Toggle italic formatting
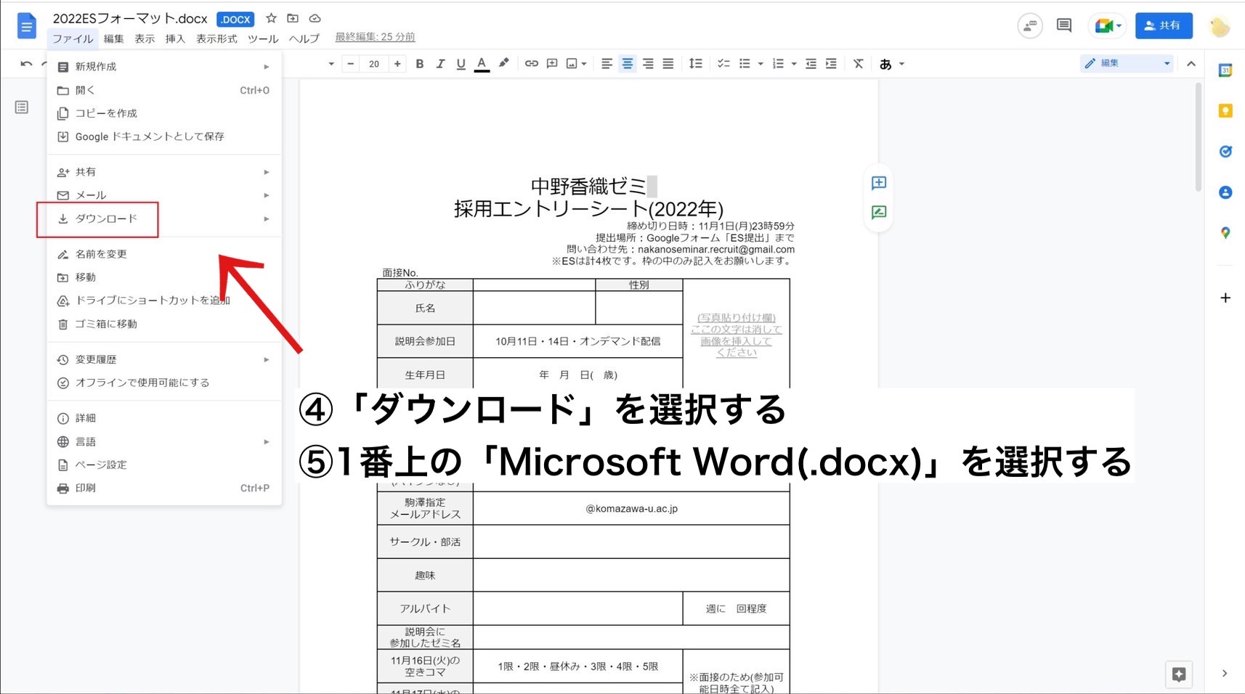Image resolution: width=1245 pixels, height=694 pixels. click(x=439, y=64)
